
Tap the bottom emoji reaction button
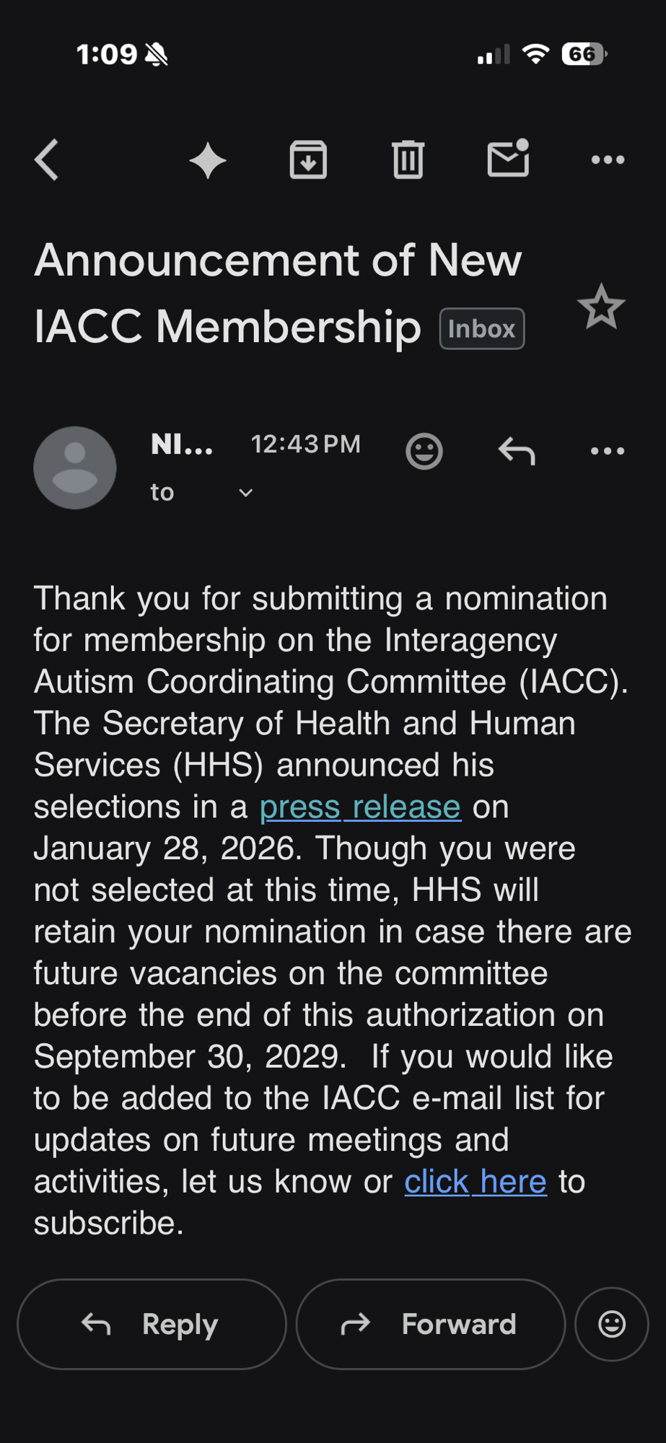[x=612, y=1324]
